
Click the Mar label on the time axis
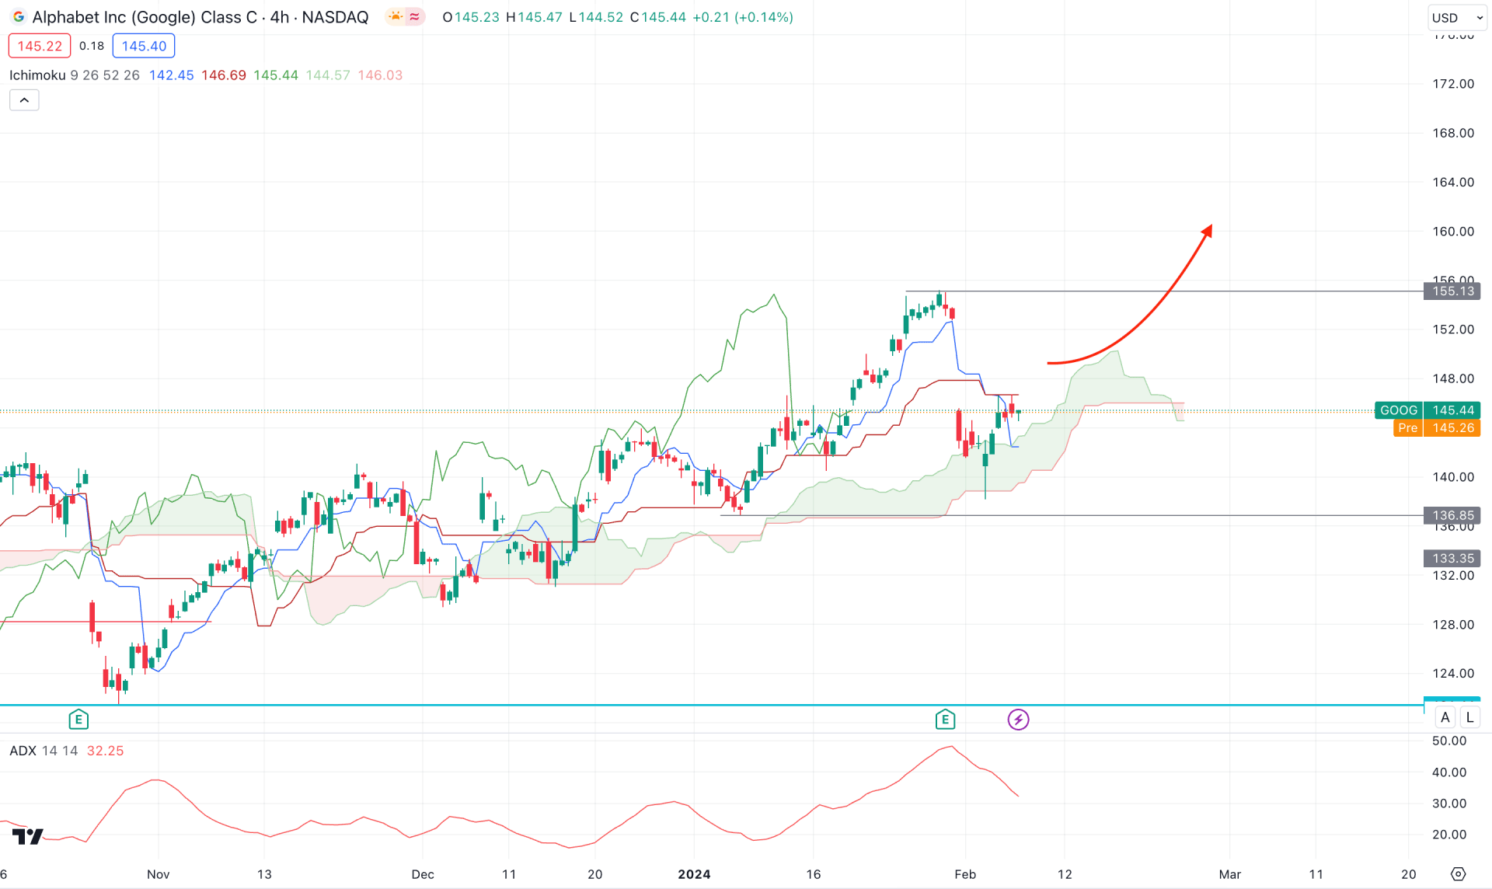pos(1230,874)
